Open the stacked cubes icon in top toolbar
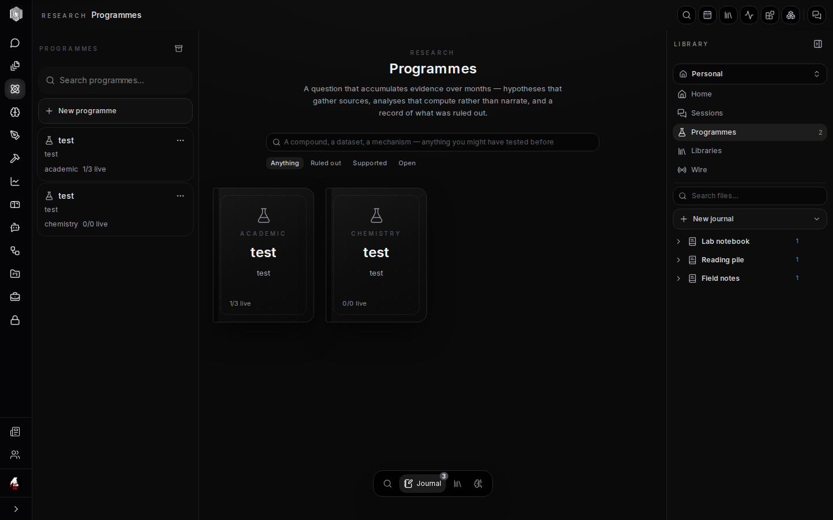Viewport: 833px width, 520px height. [x=791, y=15]
